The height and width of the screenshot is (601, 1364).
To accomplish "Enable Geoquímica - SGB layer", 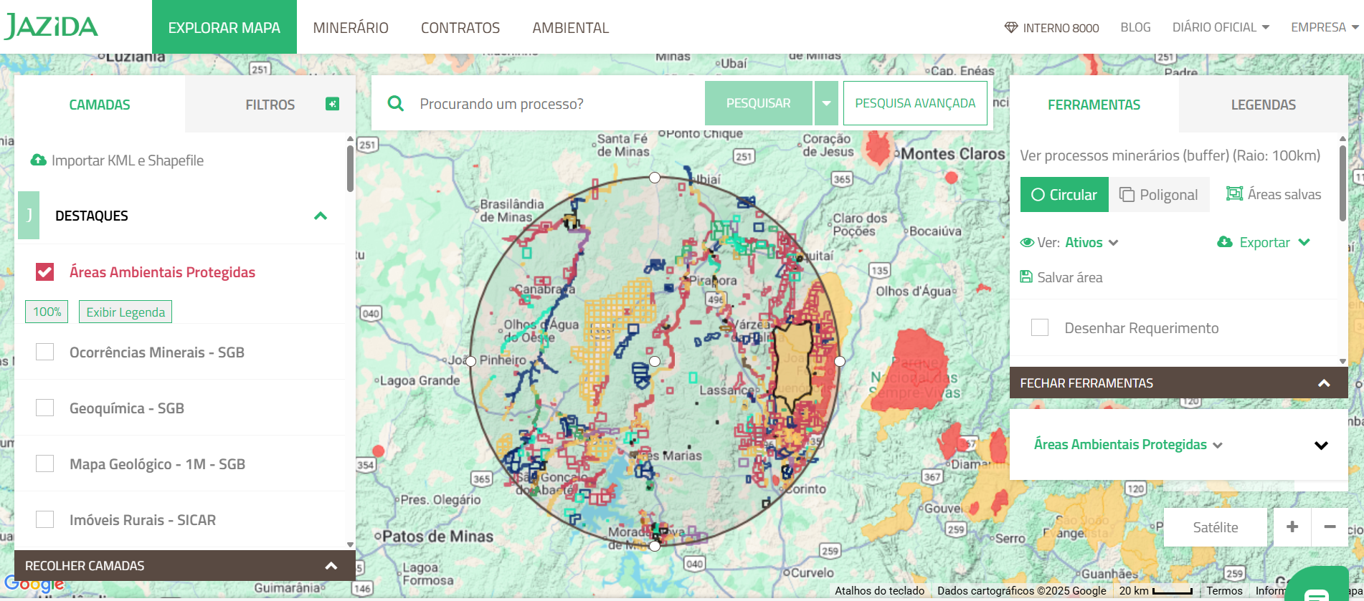I will click(44, 408).
